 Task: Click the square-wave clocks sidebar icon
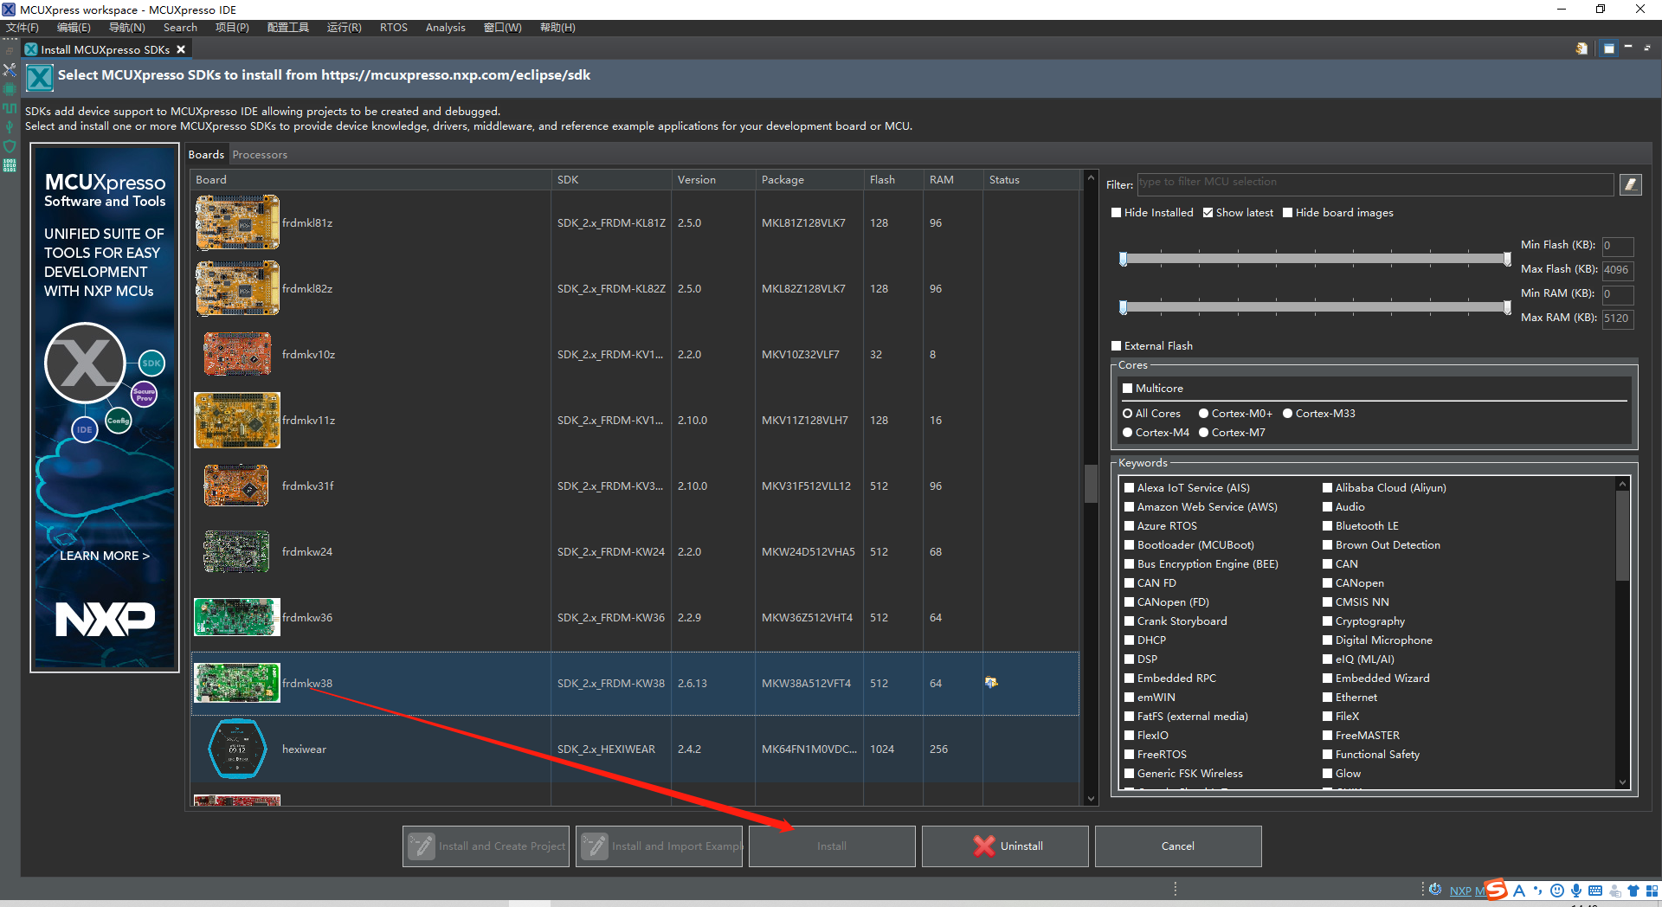pos(10,108)
